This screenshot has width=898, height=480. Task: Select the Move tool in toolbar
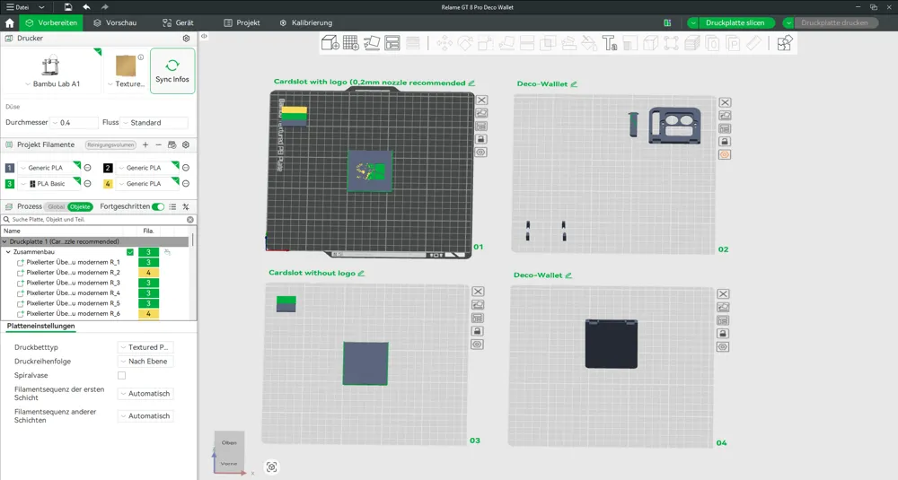[x=445, y=43]
